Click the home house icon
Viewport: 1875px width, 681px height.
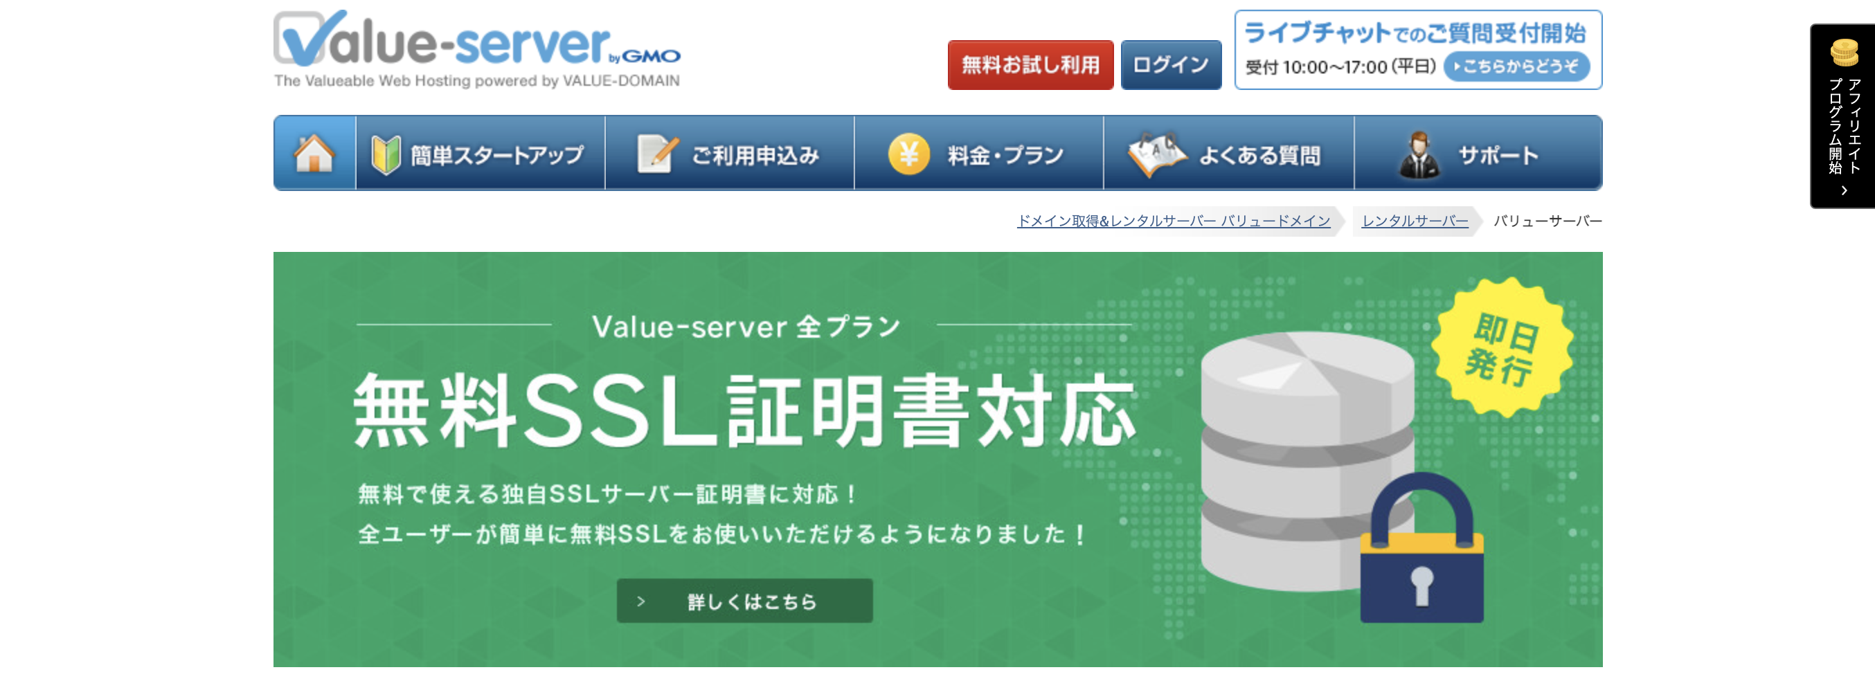[314, 154]
